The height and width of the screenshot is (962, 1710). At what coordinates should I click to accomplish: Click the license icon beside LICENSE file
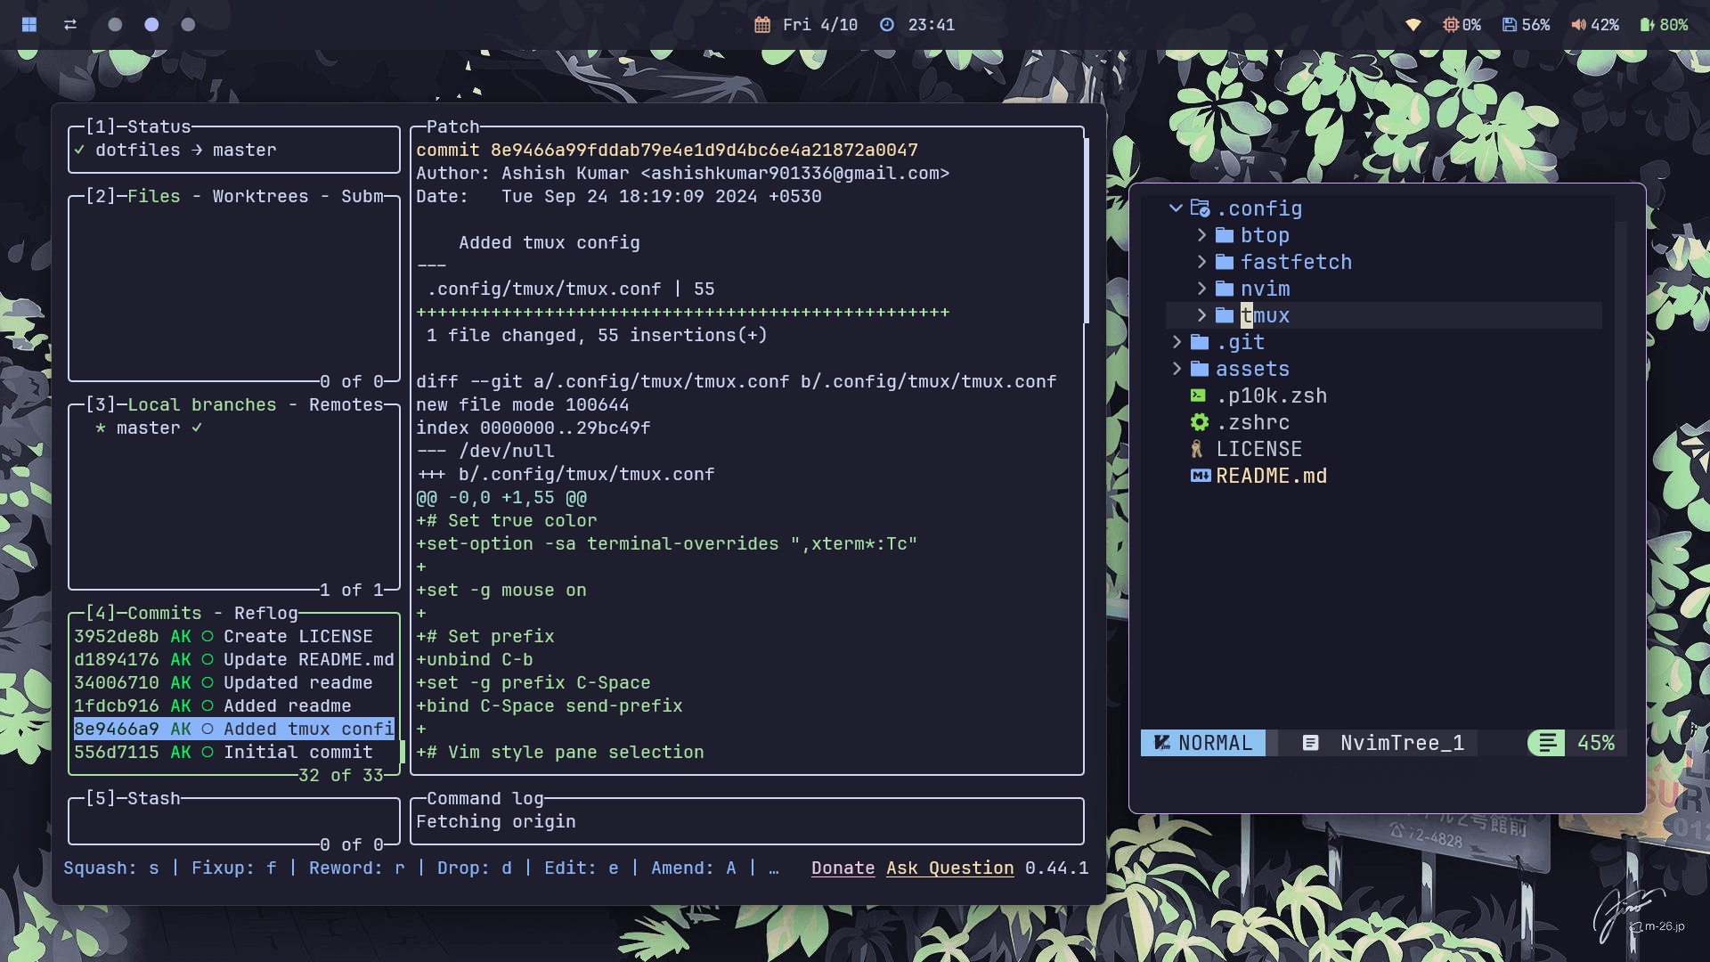click(1197, 449)
